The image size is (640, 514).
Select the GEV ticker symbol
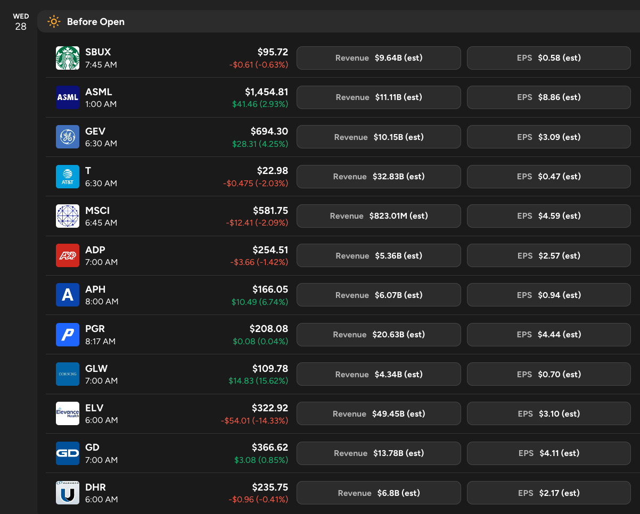tap(95, 131)
